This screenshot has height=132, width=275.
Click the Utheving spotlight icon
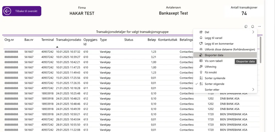[x=201, y=67]
